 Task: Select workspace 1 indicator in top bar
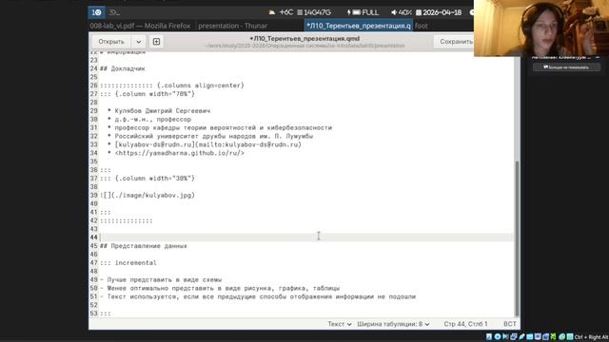point(96,12)
